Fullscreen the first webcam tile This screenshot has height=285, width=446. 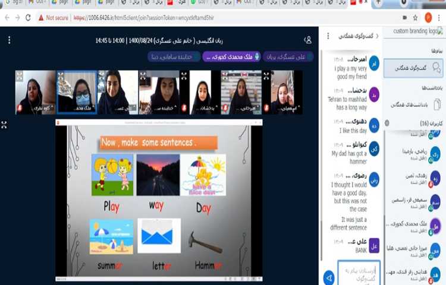coord(20,76)
